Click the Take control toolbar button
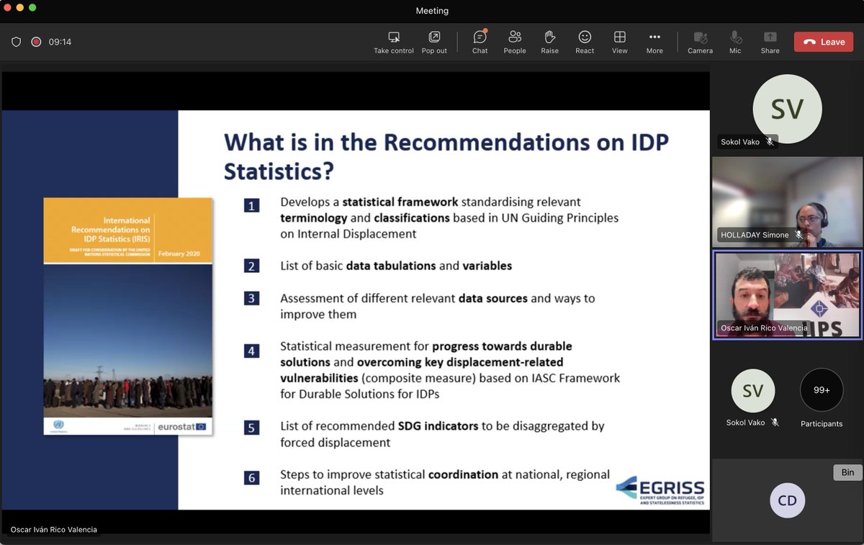The image size is (864, 545). (394, 42)
